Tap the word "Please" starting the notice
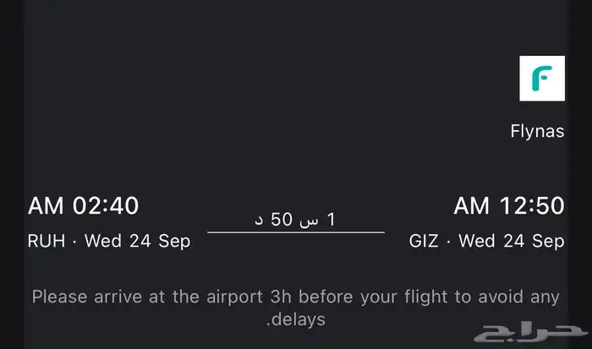The height and width of the screenshot is (349, 592). click(x=59, y=297)
